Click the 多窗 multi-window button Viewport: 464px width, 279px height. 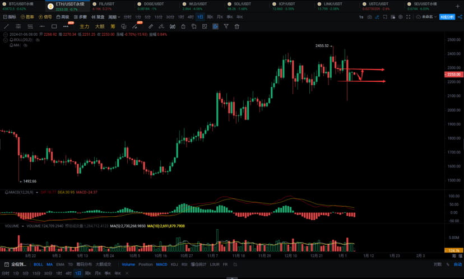[80, 17]
